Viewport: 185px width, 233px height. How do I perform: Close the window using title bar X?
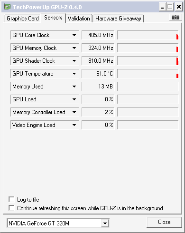[x=179, y=7]
